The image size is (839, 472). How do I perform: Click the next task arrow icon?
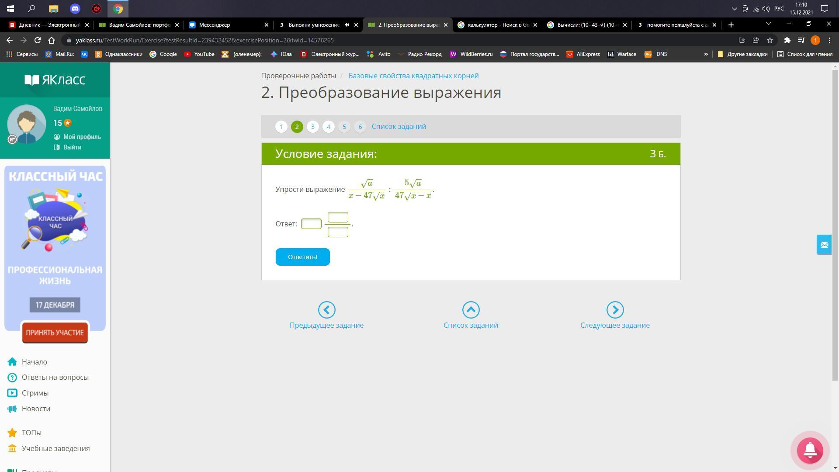tap(615, 310)
